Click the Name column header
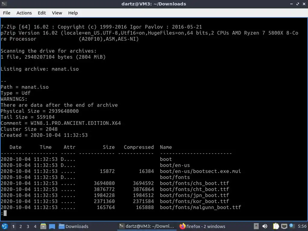 pyautogui.click(x=166, y=147)
